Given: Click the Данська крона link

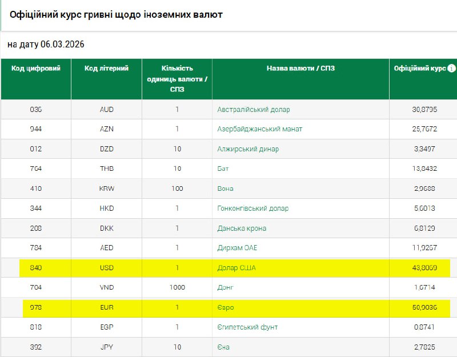Looking at the screenshot, I should (x=242, y=228).
